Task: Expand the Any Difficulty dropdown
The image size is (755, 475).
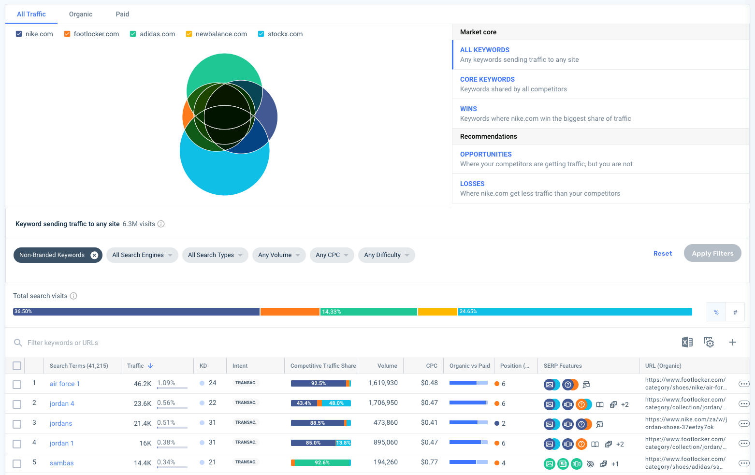Action: click(x=386, y=255)
